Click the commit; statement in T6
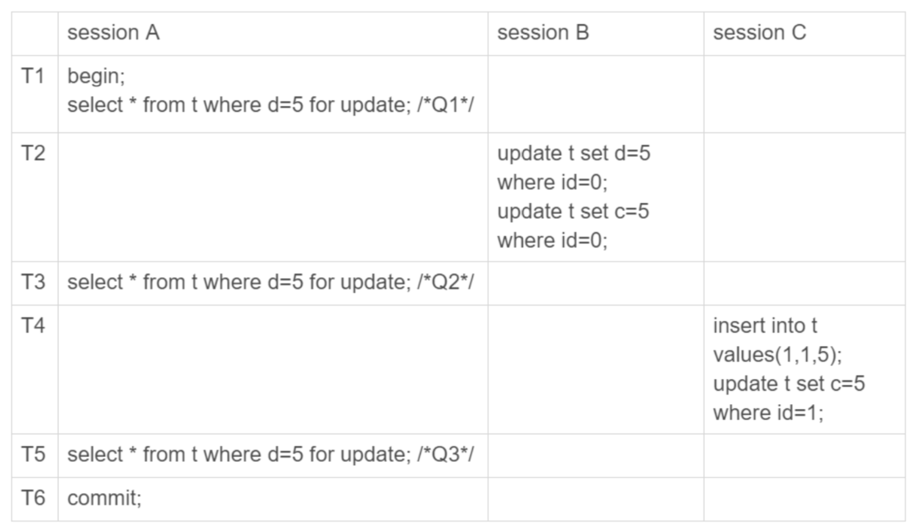924x532 pixels. [104, 498]
